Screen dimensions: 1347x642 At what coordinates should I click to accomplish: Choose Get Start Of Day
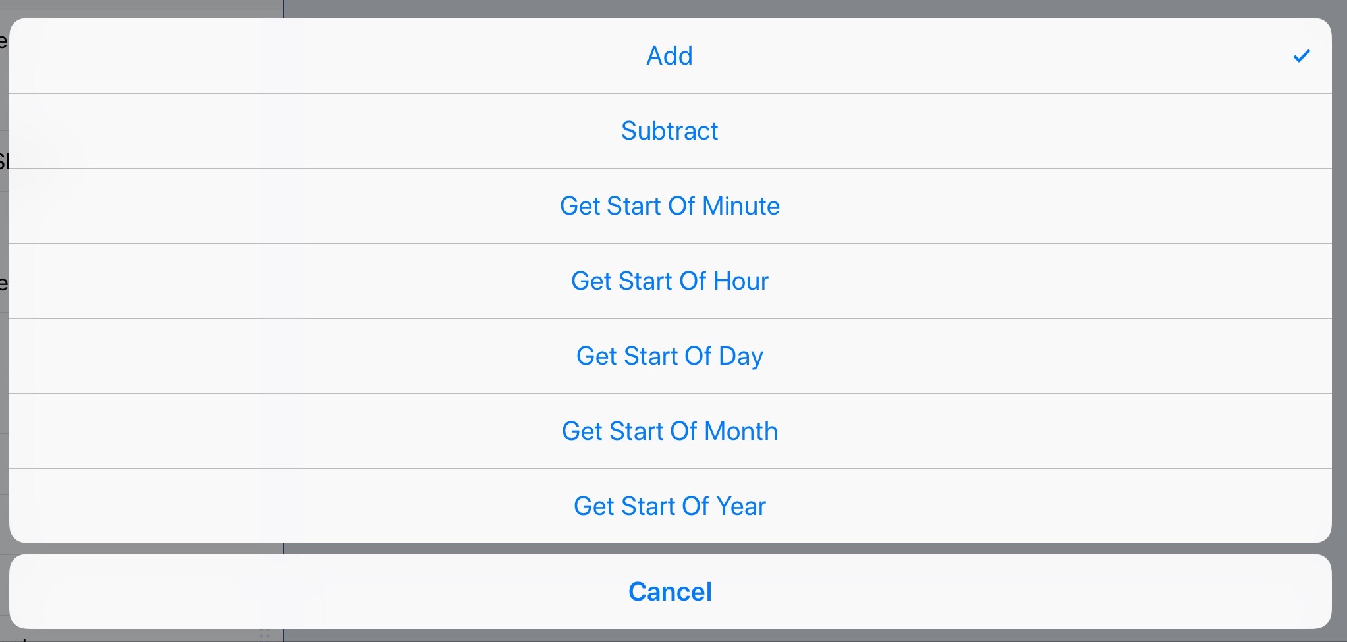point(671,356)
